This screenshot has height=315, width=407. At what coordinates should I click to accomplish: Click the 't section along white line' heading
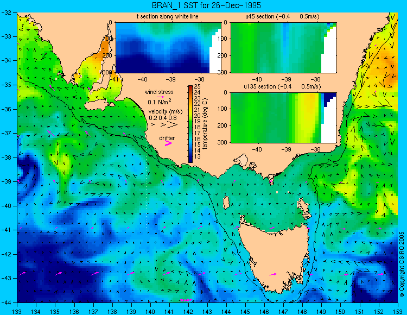pos(168,17)
